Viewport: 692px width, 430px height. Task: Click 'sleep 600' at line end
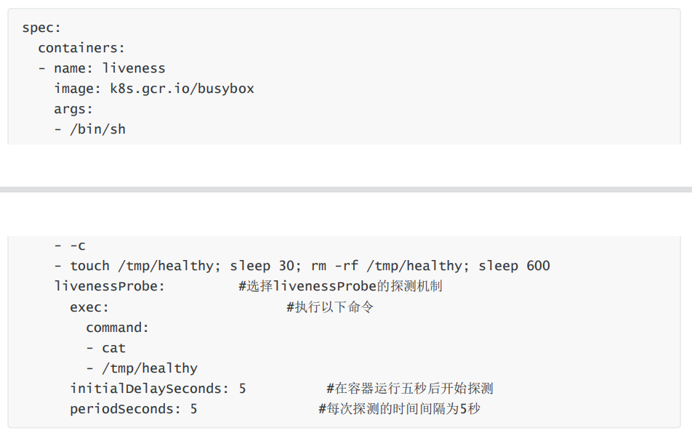[514, 266]
